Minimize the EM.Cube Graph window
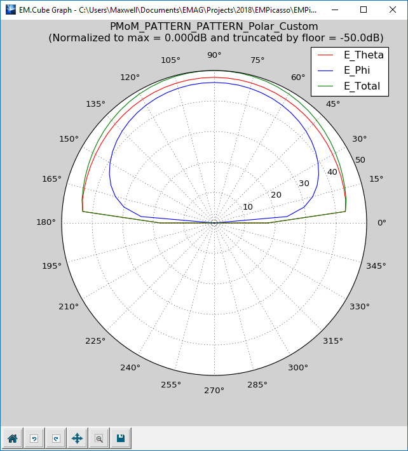The height and width of the screenshot is (451, 408). 335,10
